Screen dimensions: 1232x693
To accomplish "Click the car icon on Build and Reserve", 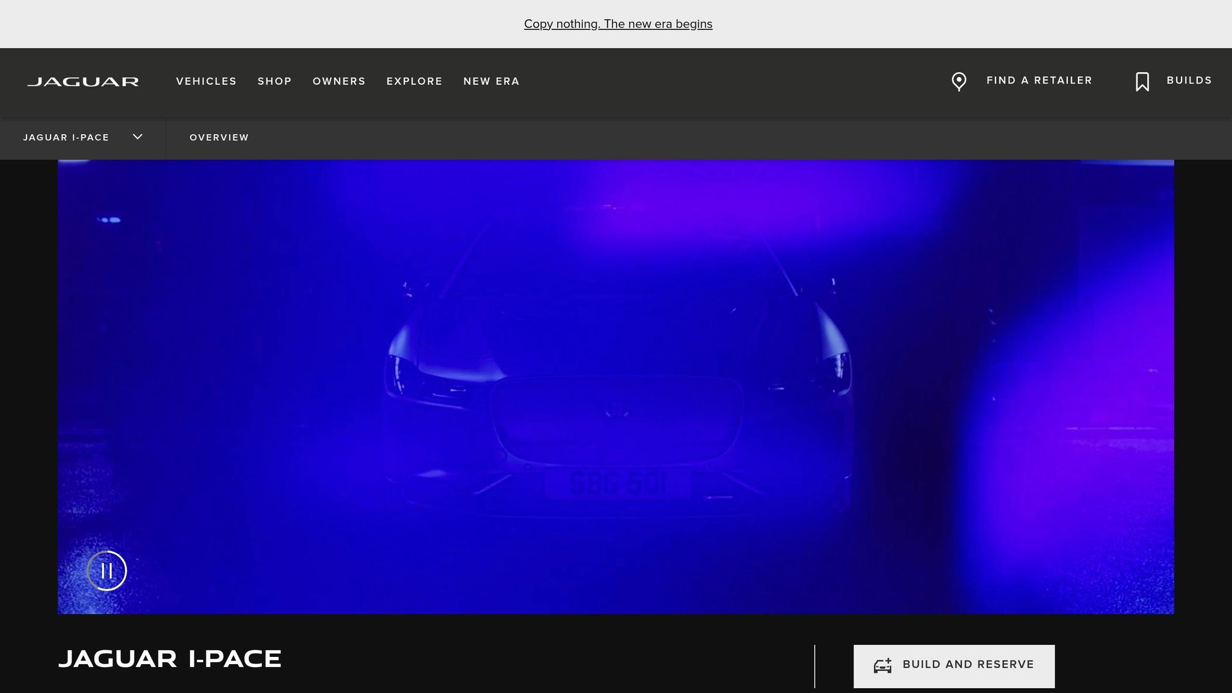I will point(882,665).
